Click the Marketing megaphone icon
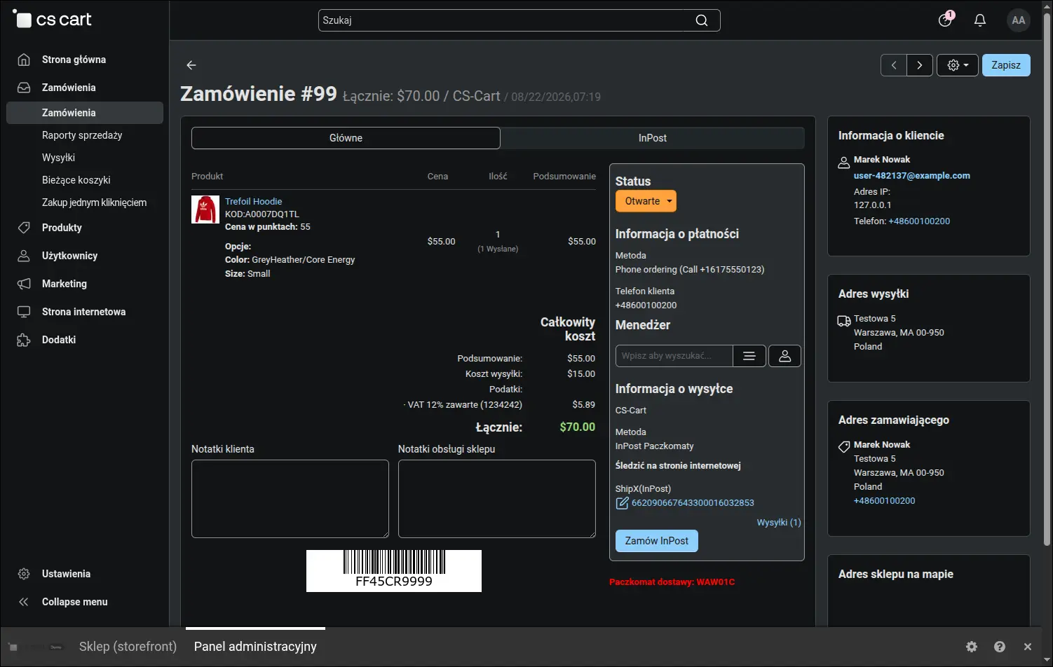Viewport: 1053px width, 667px height. pos(24,284)
